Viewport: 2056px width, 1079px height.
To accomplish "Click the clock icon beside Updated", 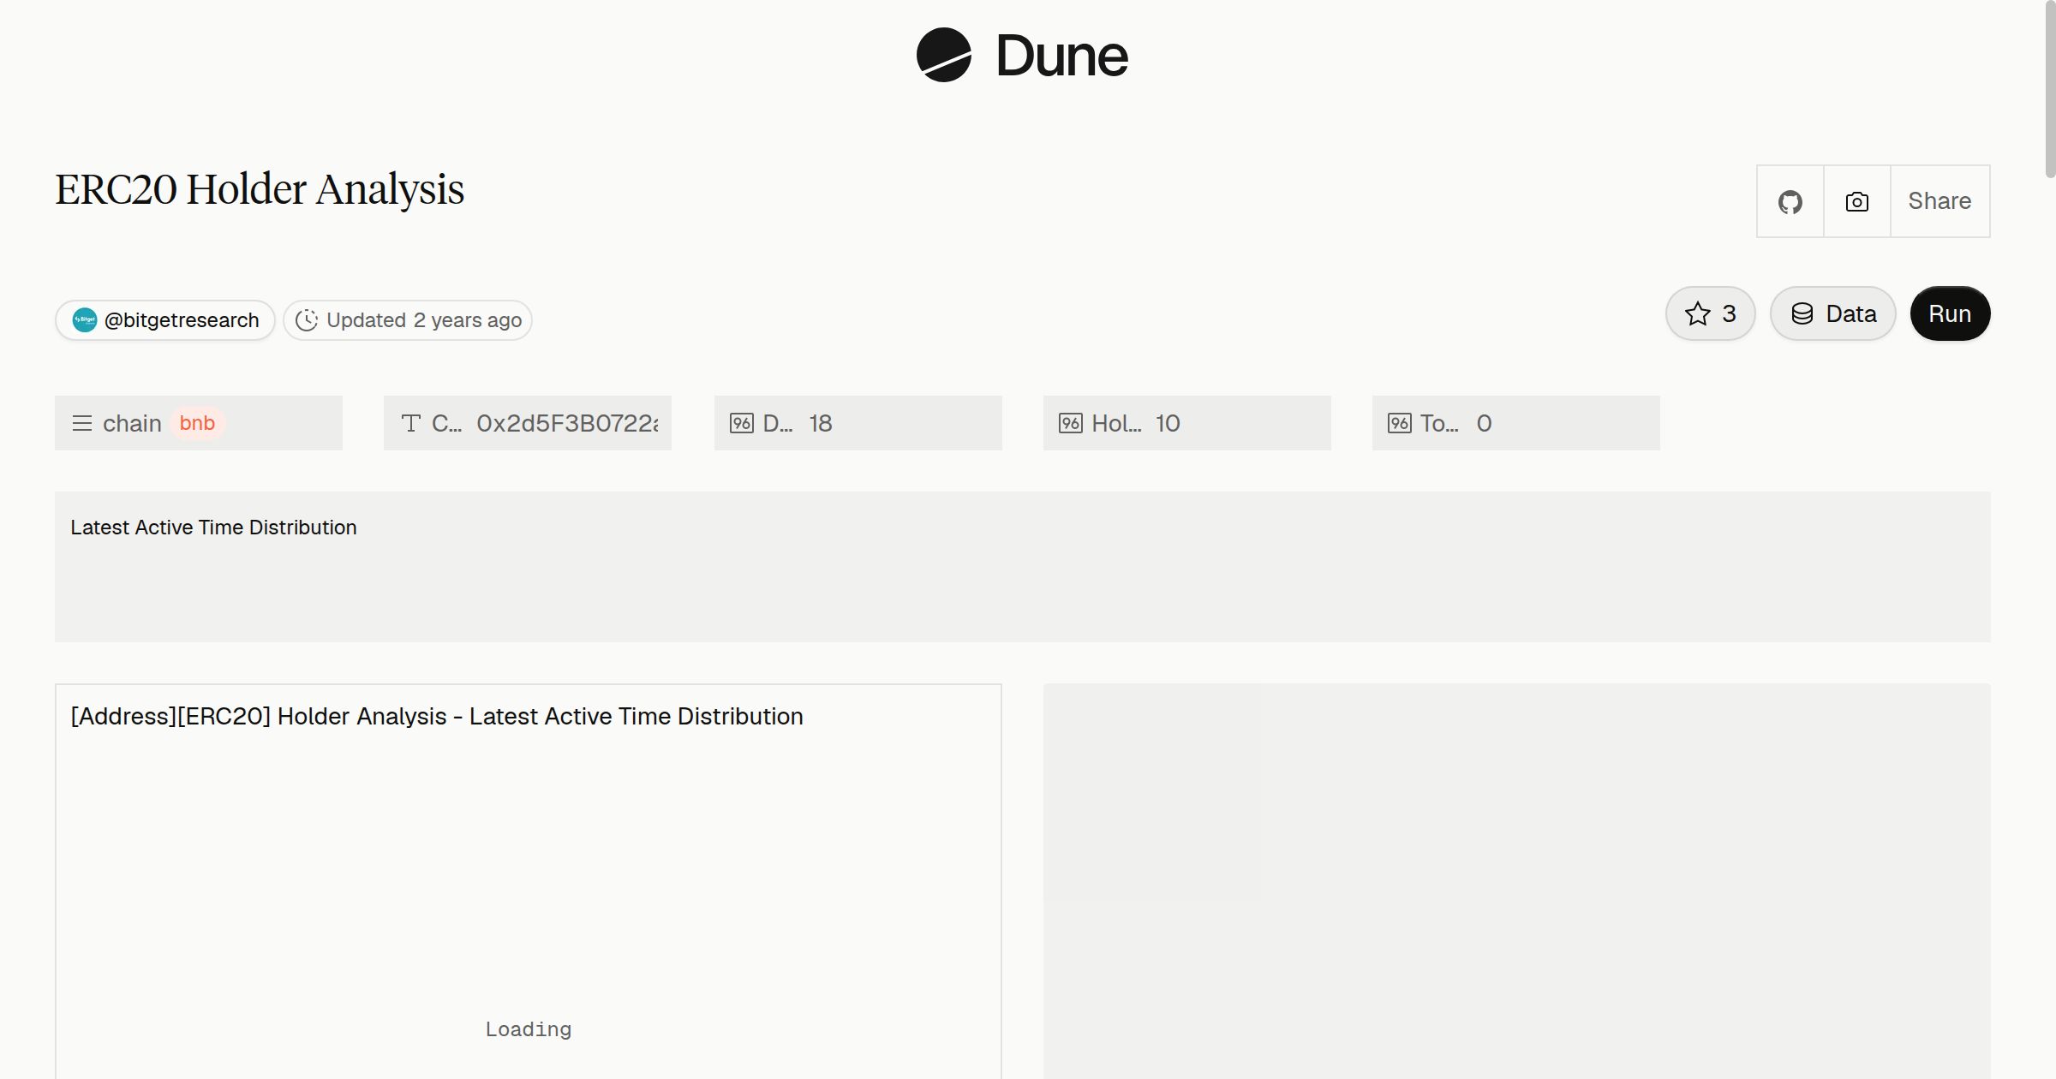I will click(x=306, y=320).
